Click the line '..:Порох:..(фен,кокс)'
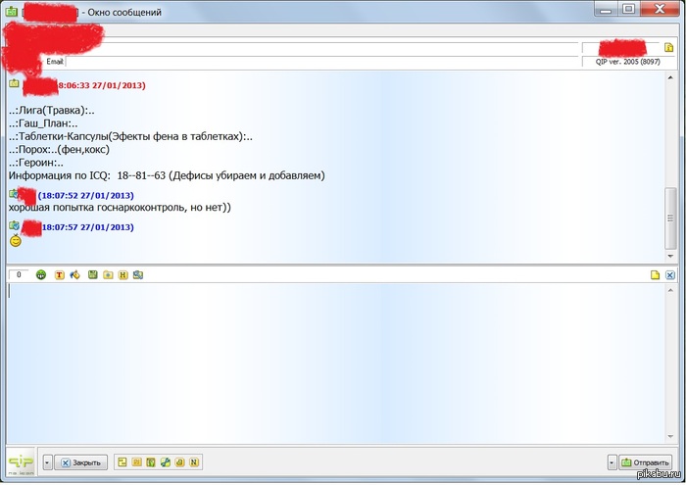The height and width of the screenshot is (485, 686). (x=59, y=150)
